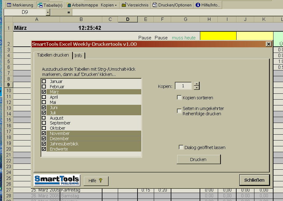Click the Select All corner box
This screenshot has height=201, width=283.
click(9, 19)
